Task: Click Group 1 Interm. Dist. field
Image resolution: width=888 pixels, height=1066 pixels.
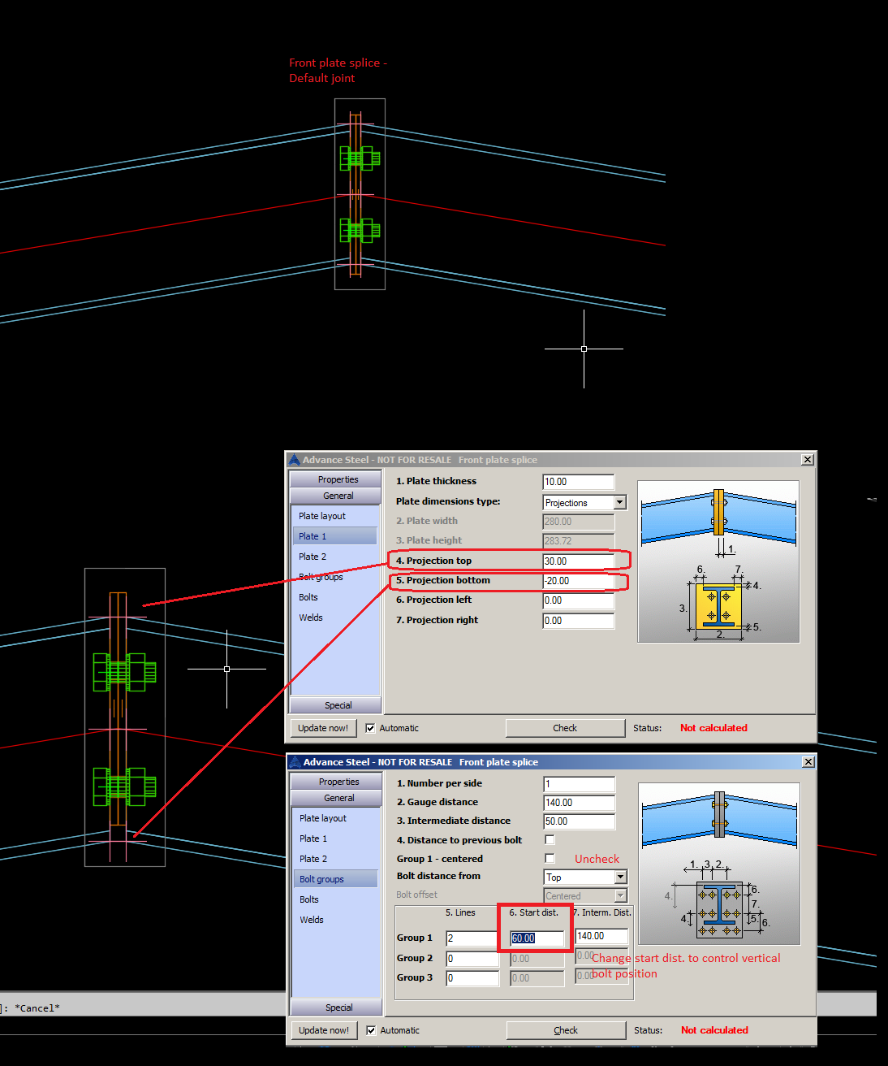Action: [601, 936]
